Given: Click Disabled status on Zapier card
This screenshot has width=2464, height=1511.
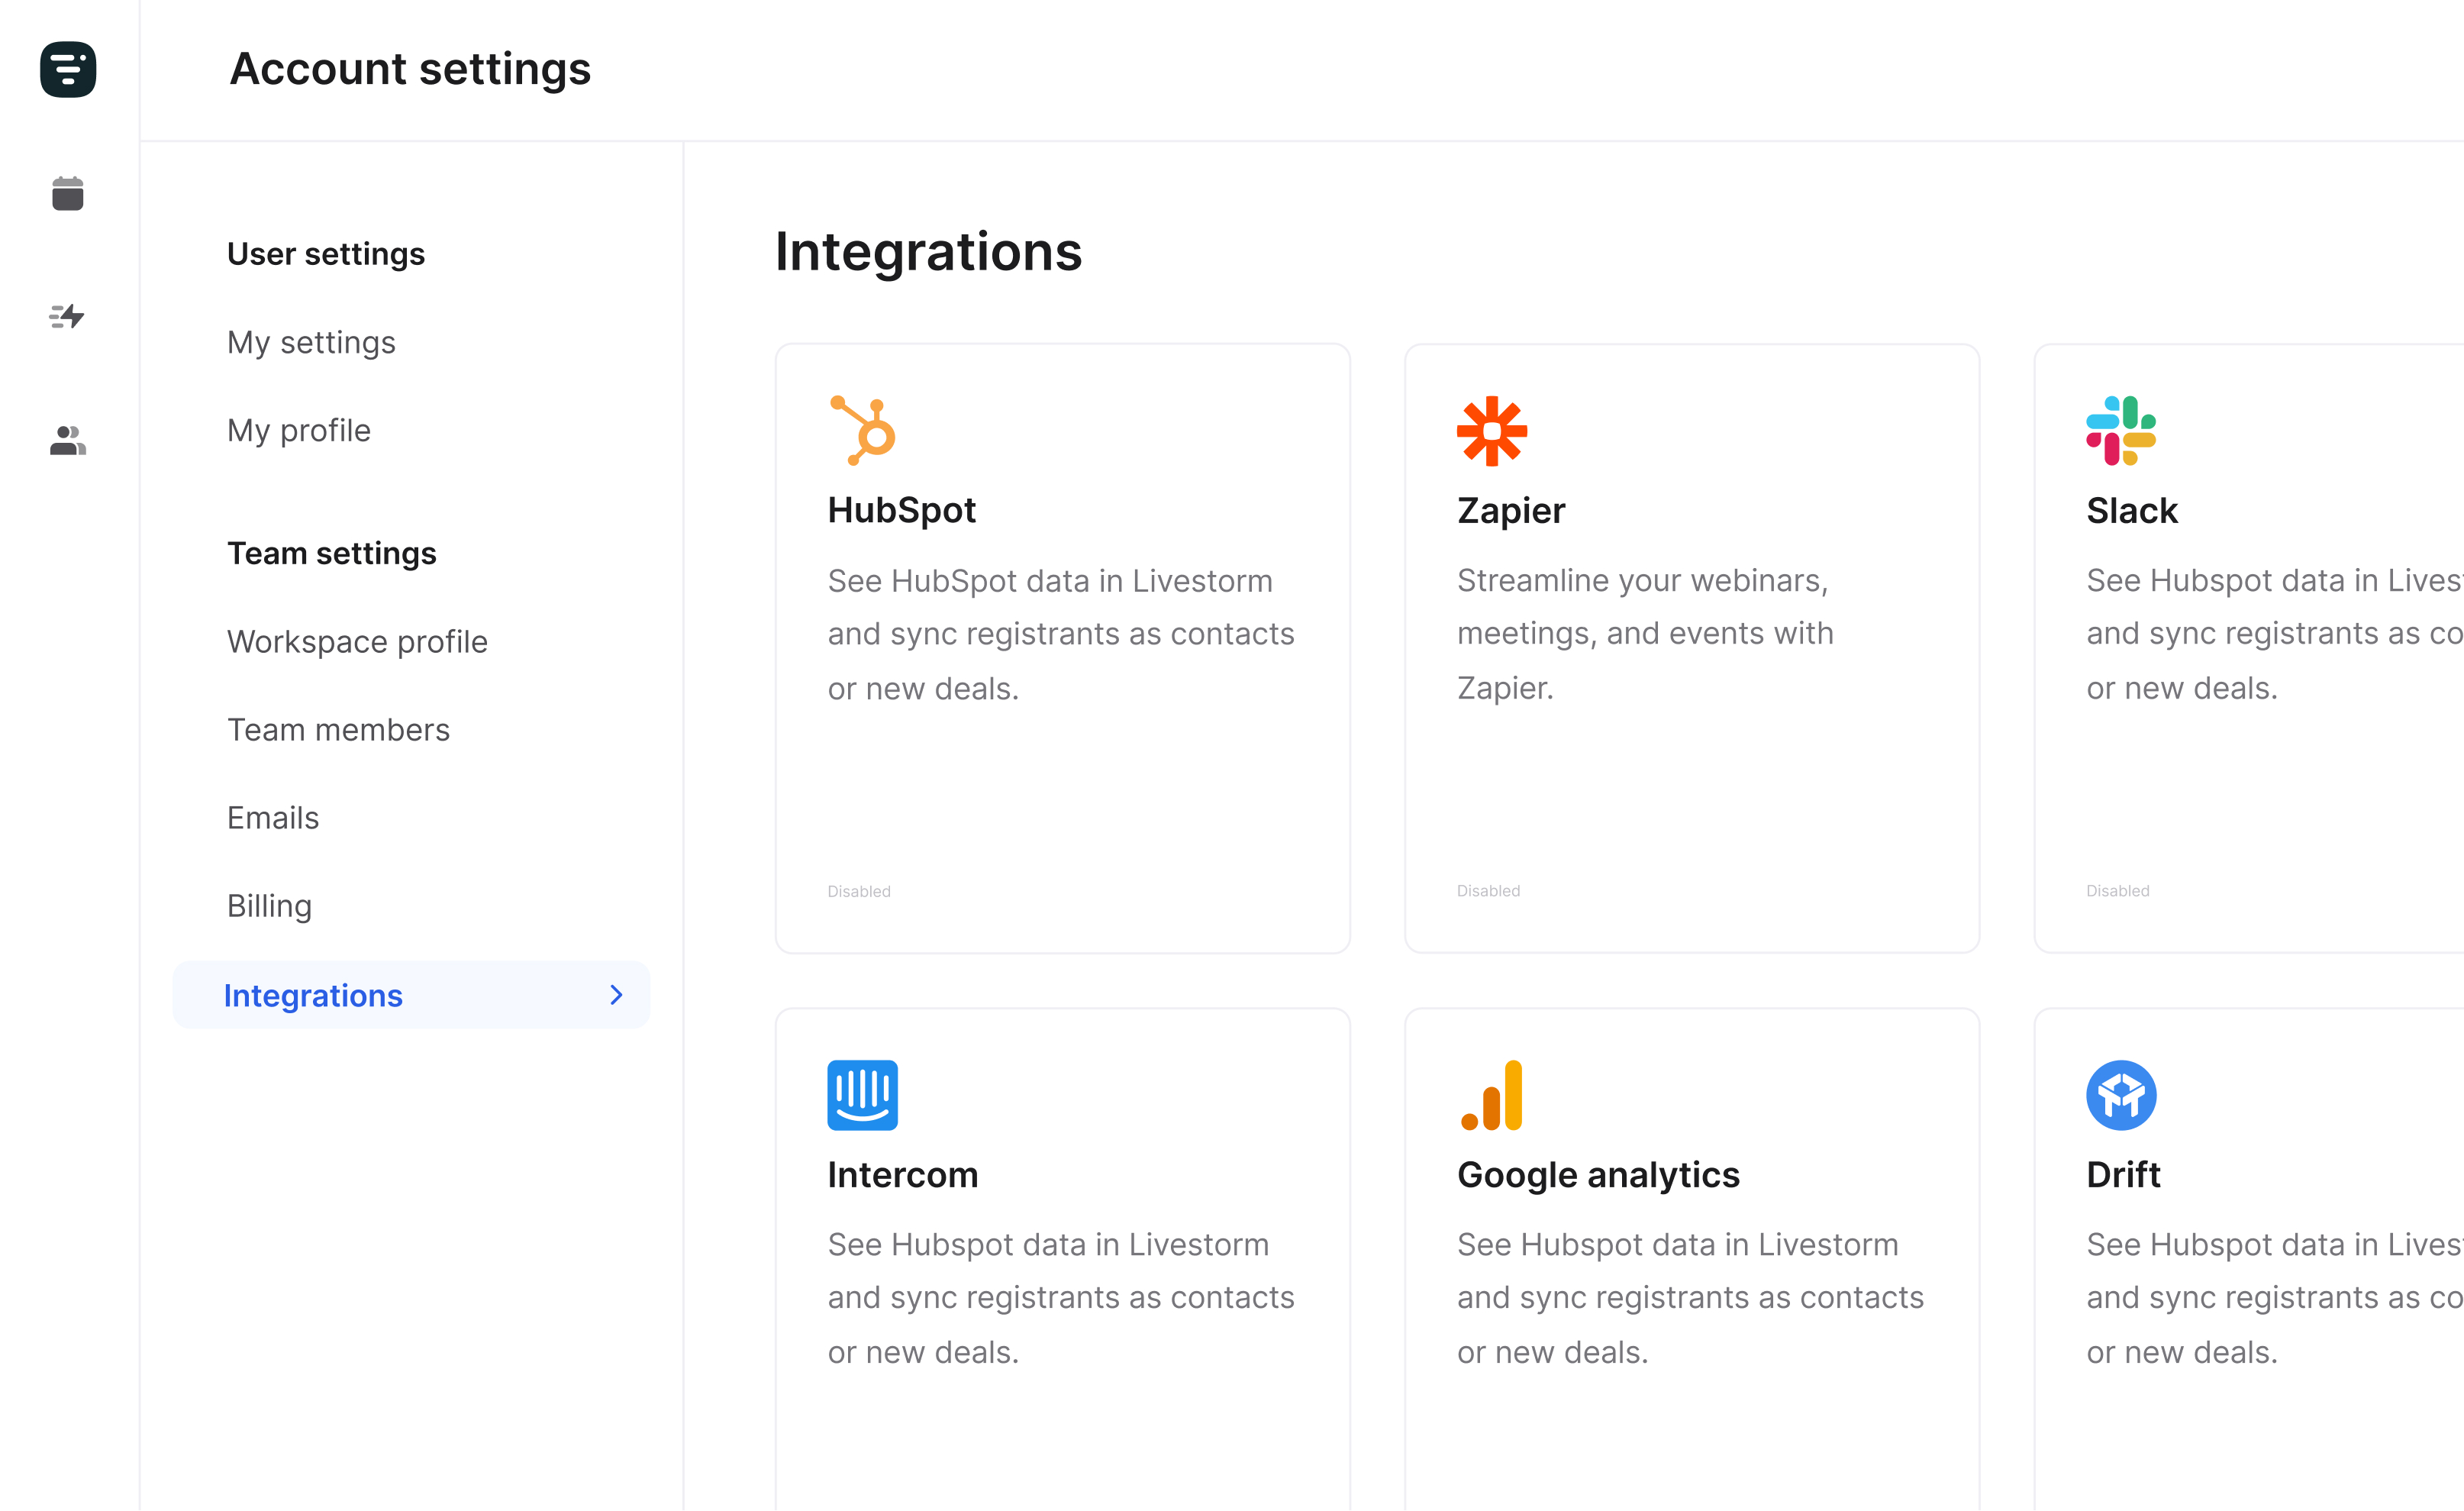Looking at the screenshot, I should [1488, 890].
